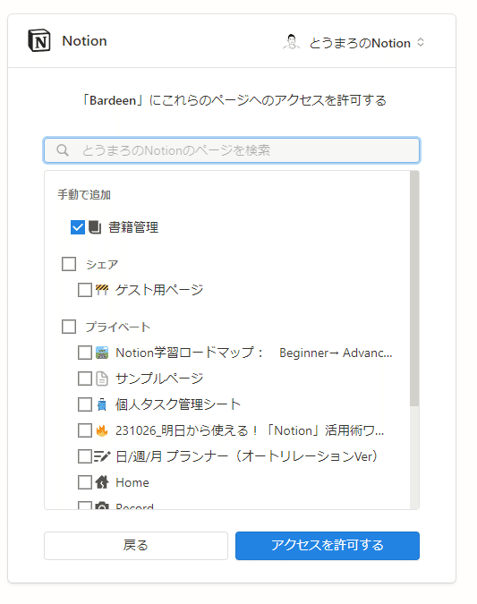Image resolution: width=477 pixels, height=604 pixels.
Task: Check the Notion学習ロードマップ checkbox
Action: [x=85, y=353]
